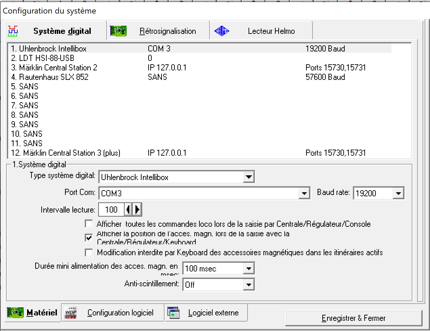Open the Logiciel externe tab
This screenshot has width=430, height=331.
click(206, 313)
